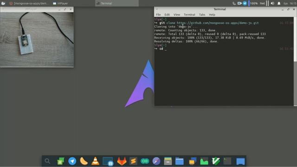The height and width of the screenshot is (167, 297).
Task: Open the green system monitor graph in dock
Action: point(204,161)
